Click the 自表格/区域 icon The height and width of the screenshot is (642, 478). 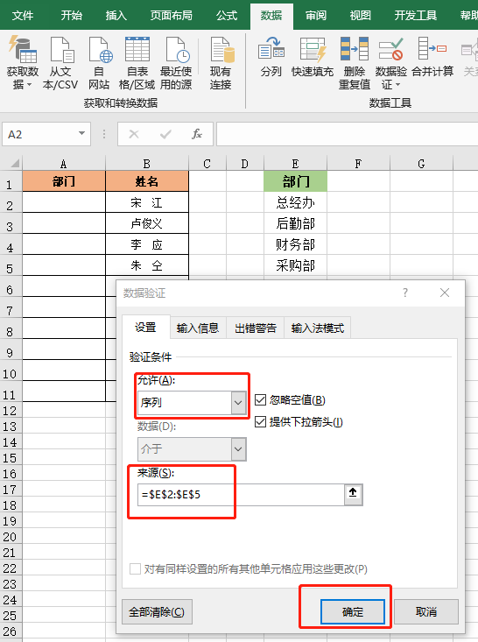pyautogui.click(x=137, y=63)
